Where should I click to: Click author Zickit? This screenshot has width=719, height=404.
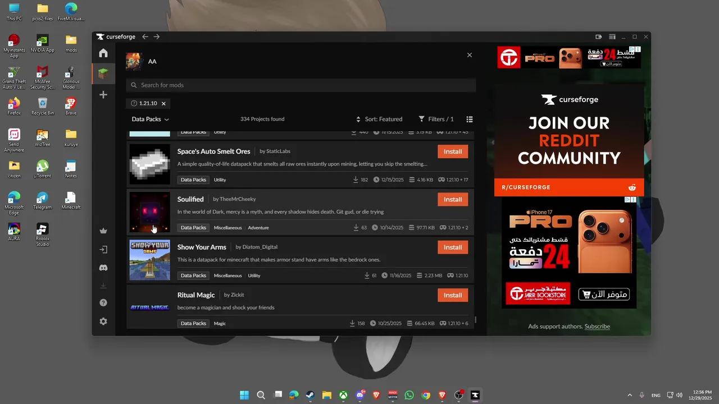pos(237,295)
